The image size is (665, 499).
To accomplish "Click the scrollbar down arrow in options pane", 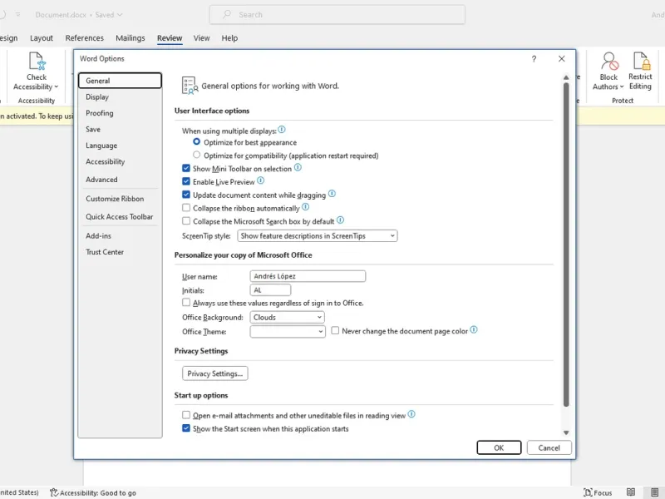I will point(566,432).
